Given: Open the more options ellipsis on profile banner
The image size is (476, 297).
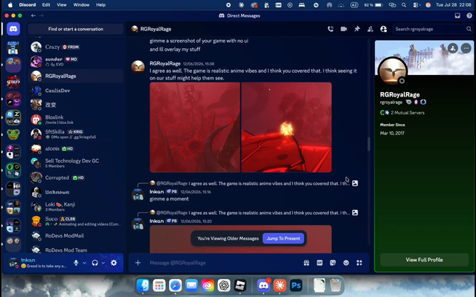Looking at the screenshot, I should 466,48.
